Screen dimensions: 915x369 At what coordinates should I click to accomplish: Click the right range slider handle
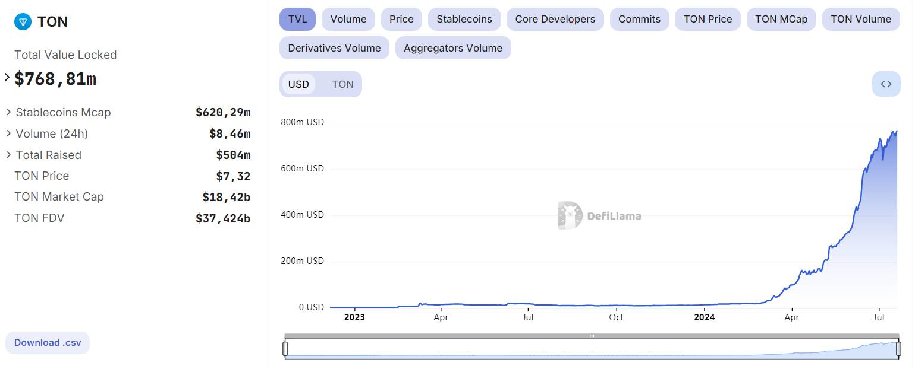click(898, 349)
